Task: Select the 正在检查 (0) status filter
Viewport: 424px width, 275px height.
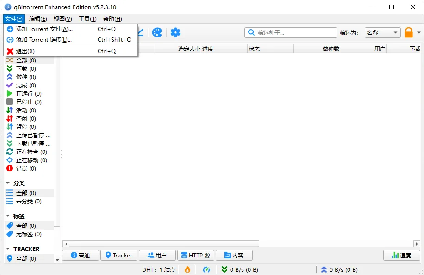Action: pos(29,152)
